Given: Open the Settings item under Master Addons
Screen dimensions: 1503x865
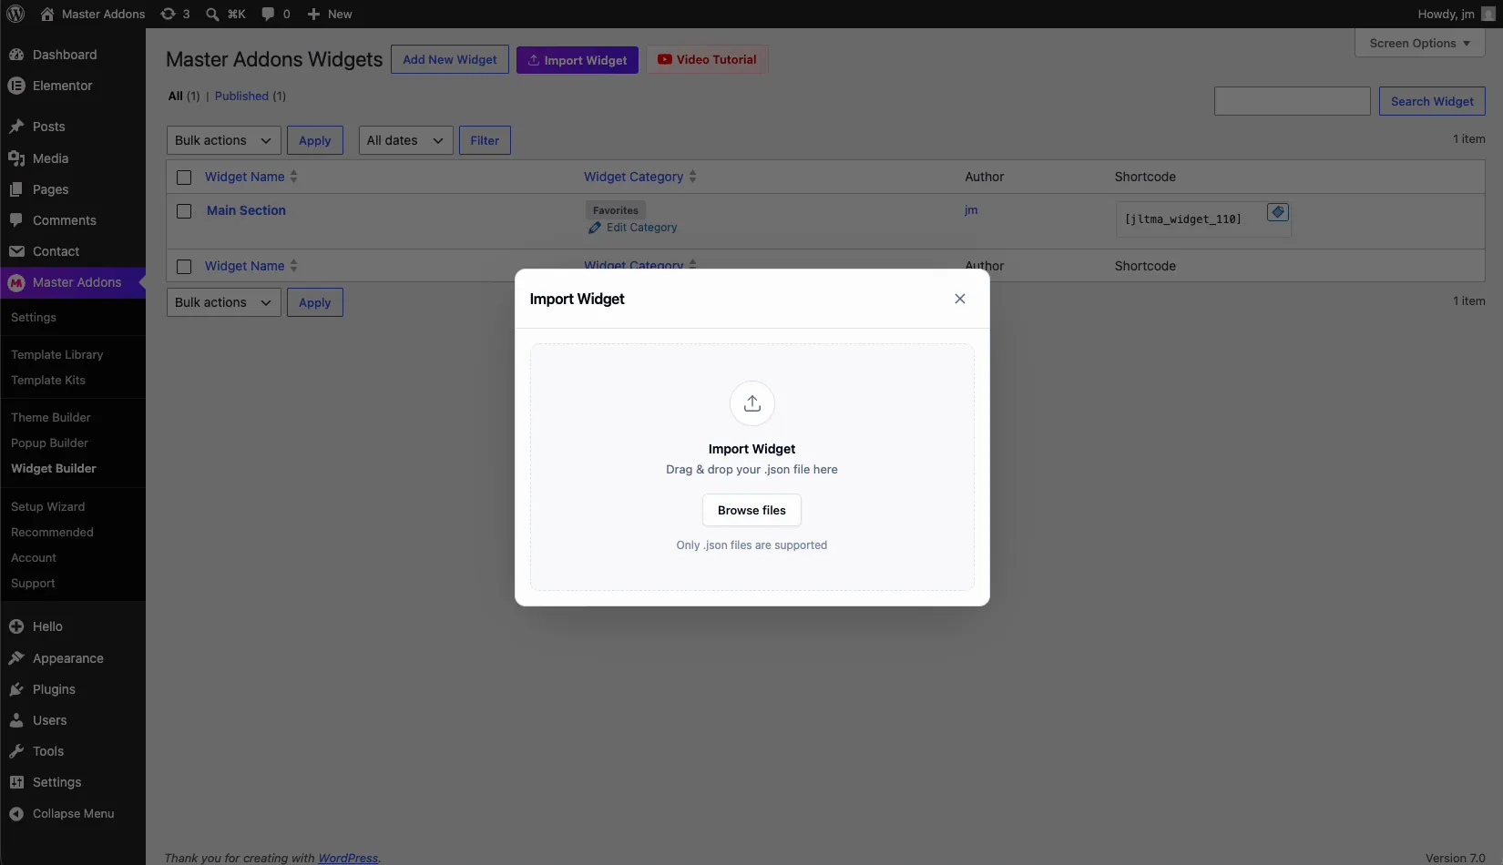Looking at the screenshot, I should click(34, 317).
